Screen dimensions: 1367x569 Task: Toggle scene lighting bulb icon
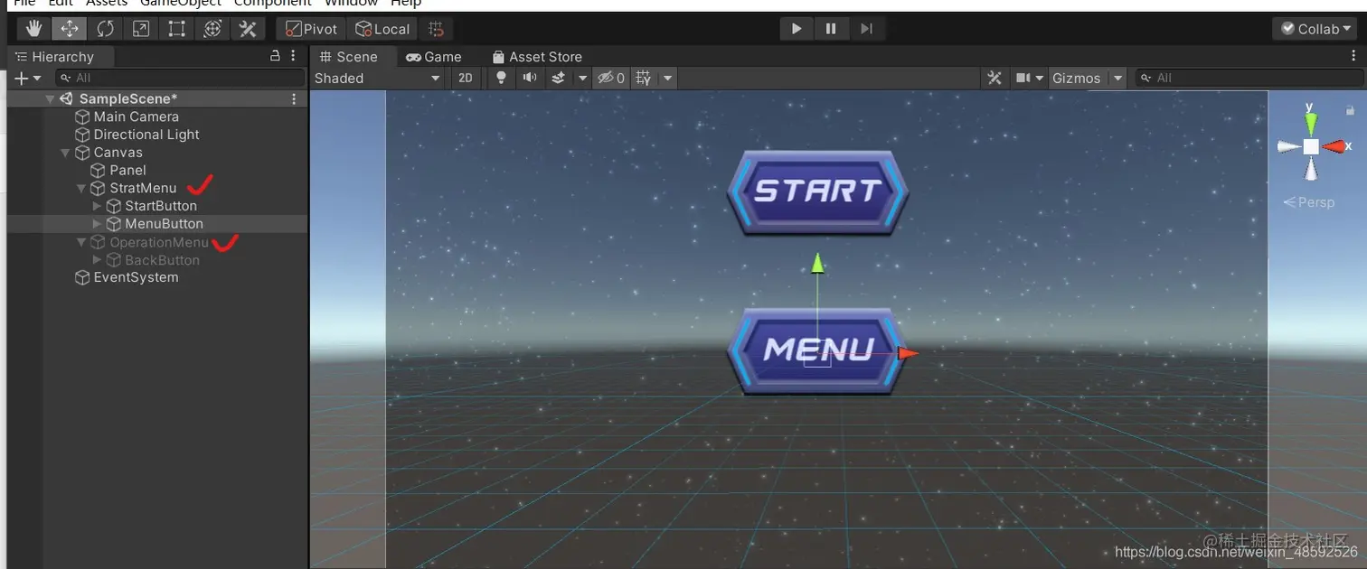click(501, 79)
